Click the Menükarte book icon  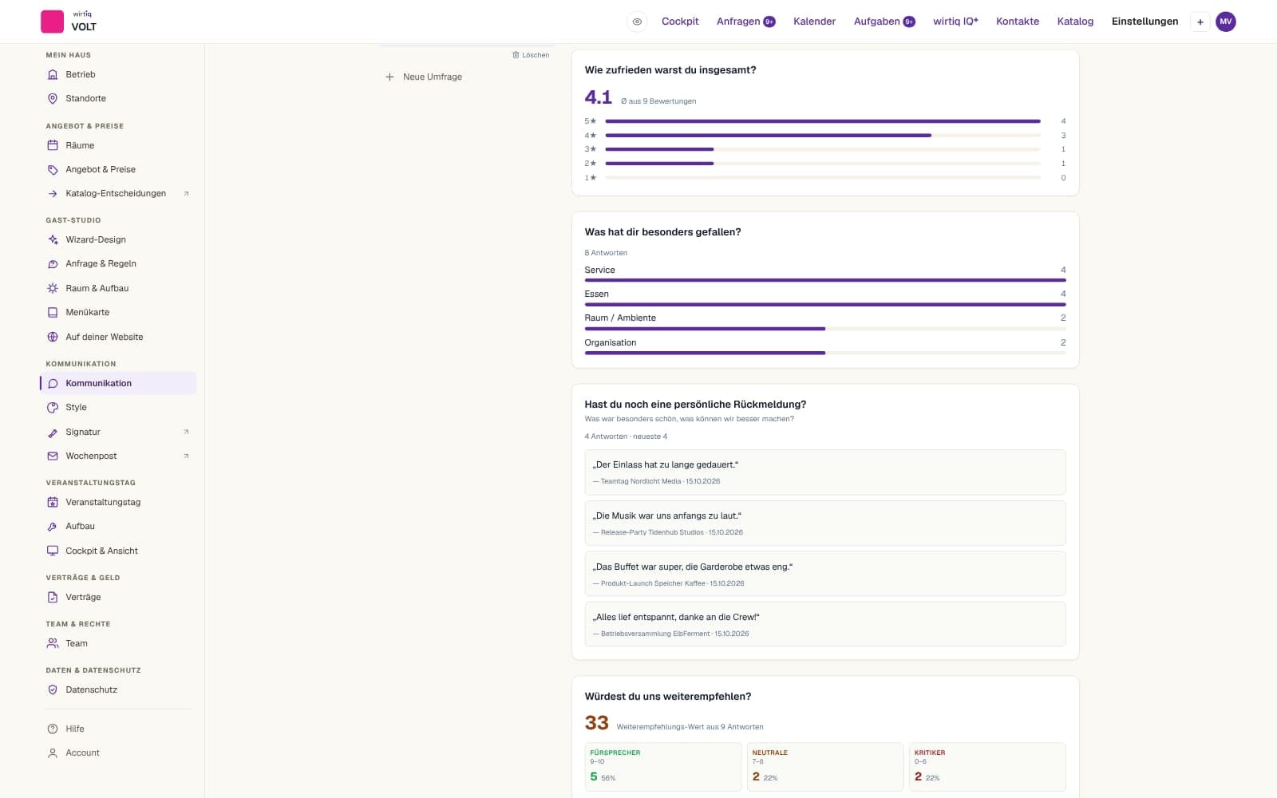tap(53, 312)
